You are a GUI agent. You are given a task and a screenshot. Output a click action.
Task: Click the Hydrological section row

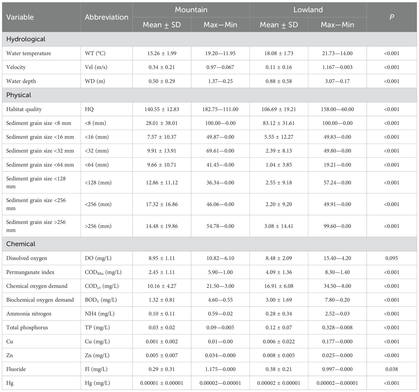pyautogui.click(x=26, y=39)
